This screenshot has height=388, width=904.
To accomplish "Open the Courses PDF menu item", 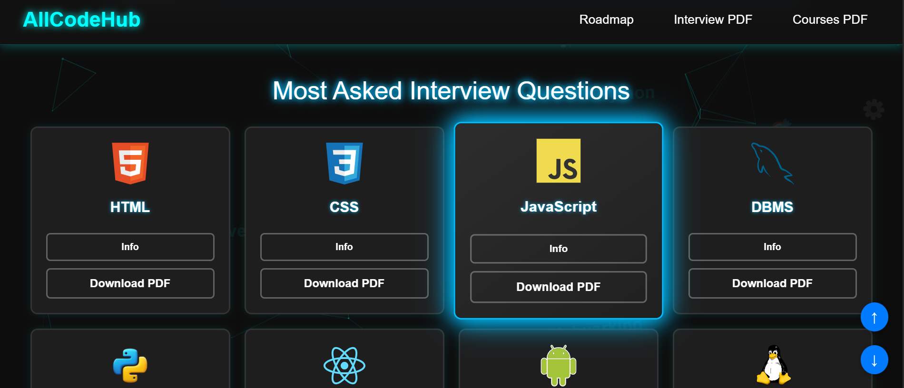I will coord(830,19).
